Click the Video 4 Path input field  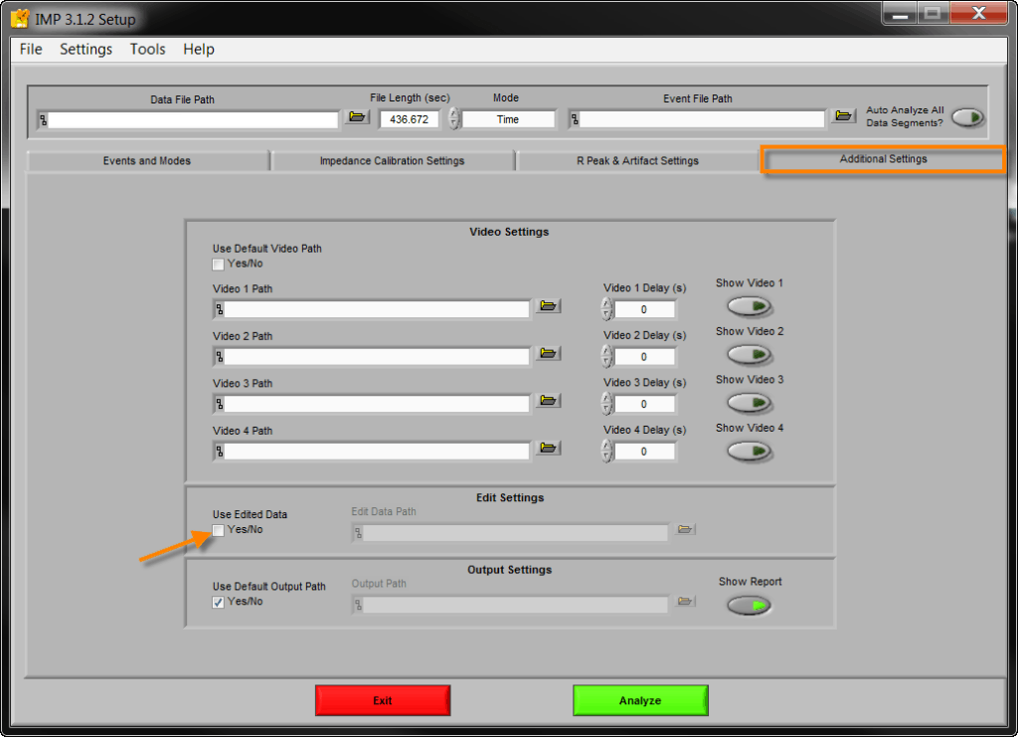[377, 452]
